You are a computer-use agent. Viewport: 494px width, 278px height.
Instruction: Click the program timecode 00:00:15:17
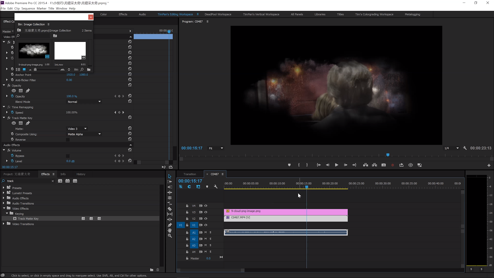point(192,148)
